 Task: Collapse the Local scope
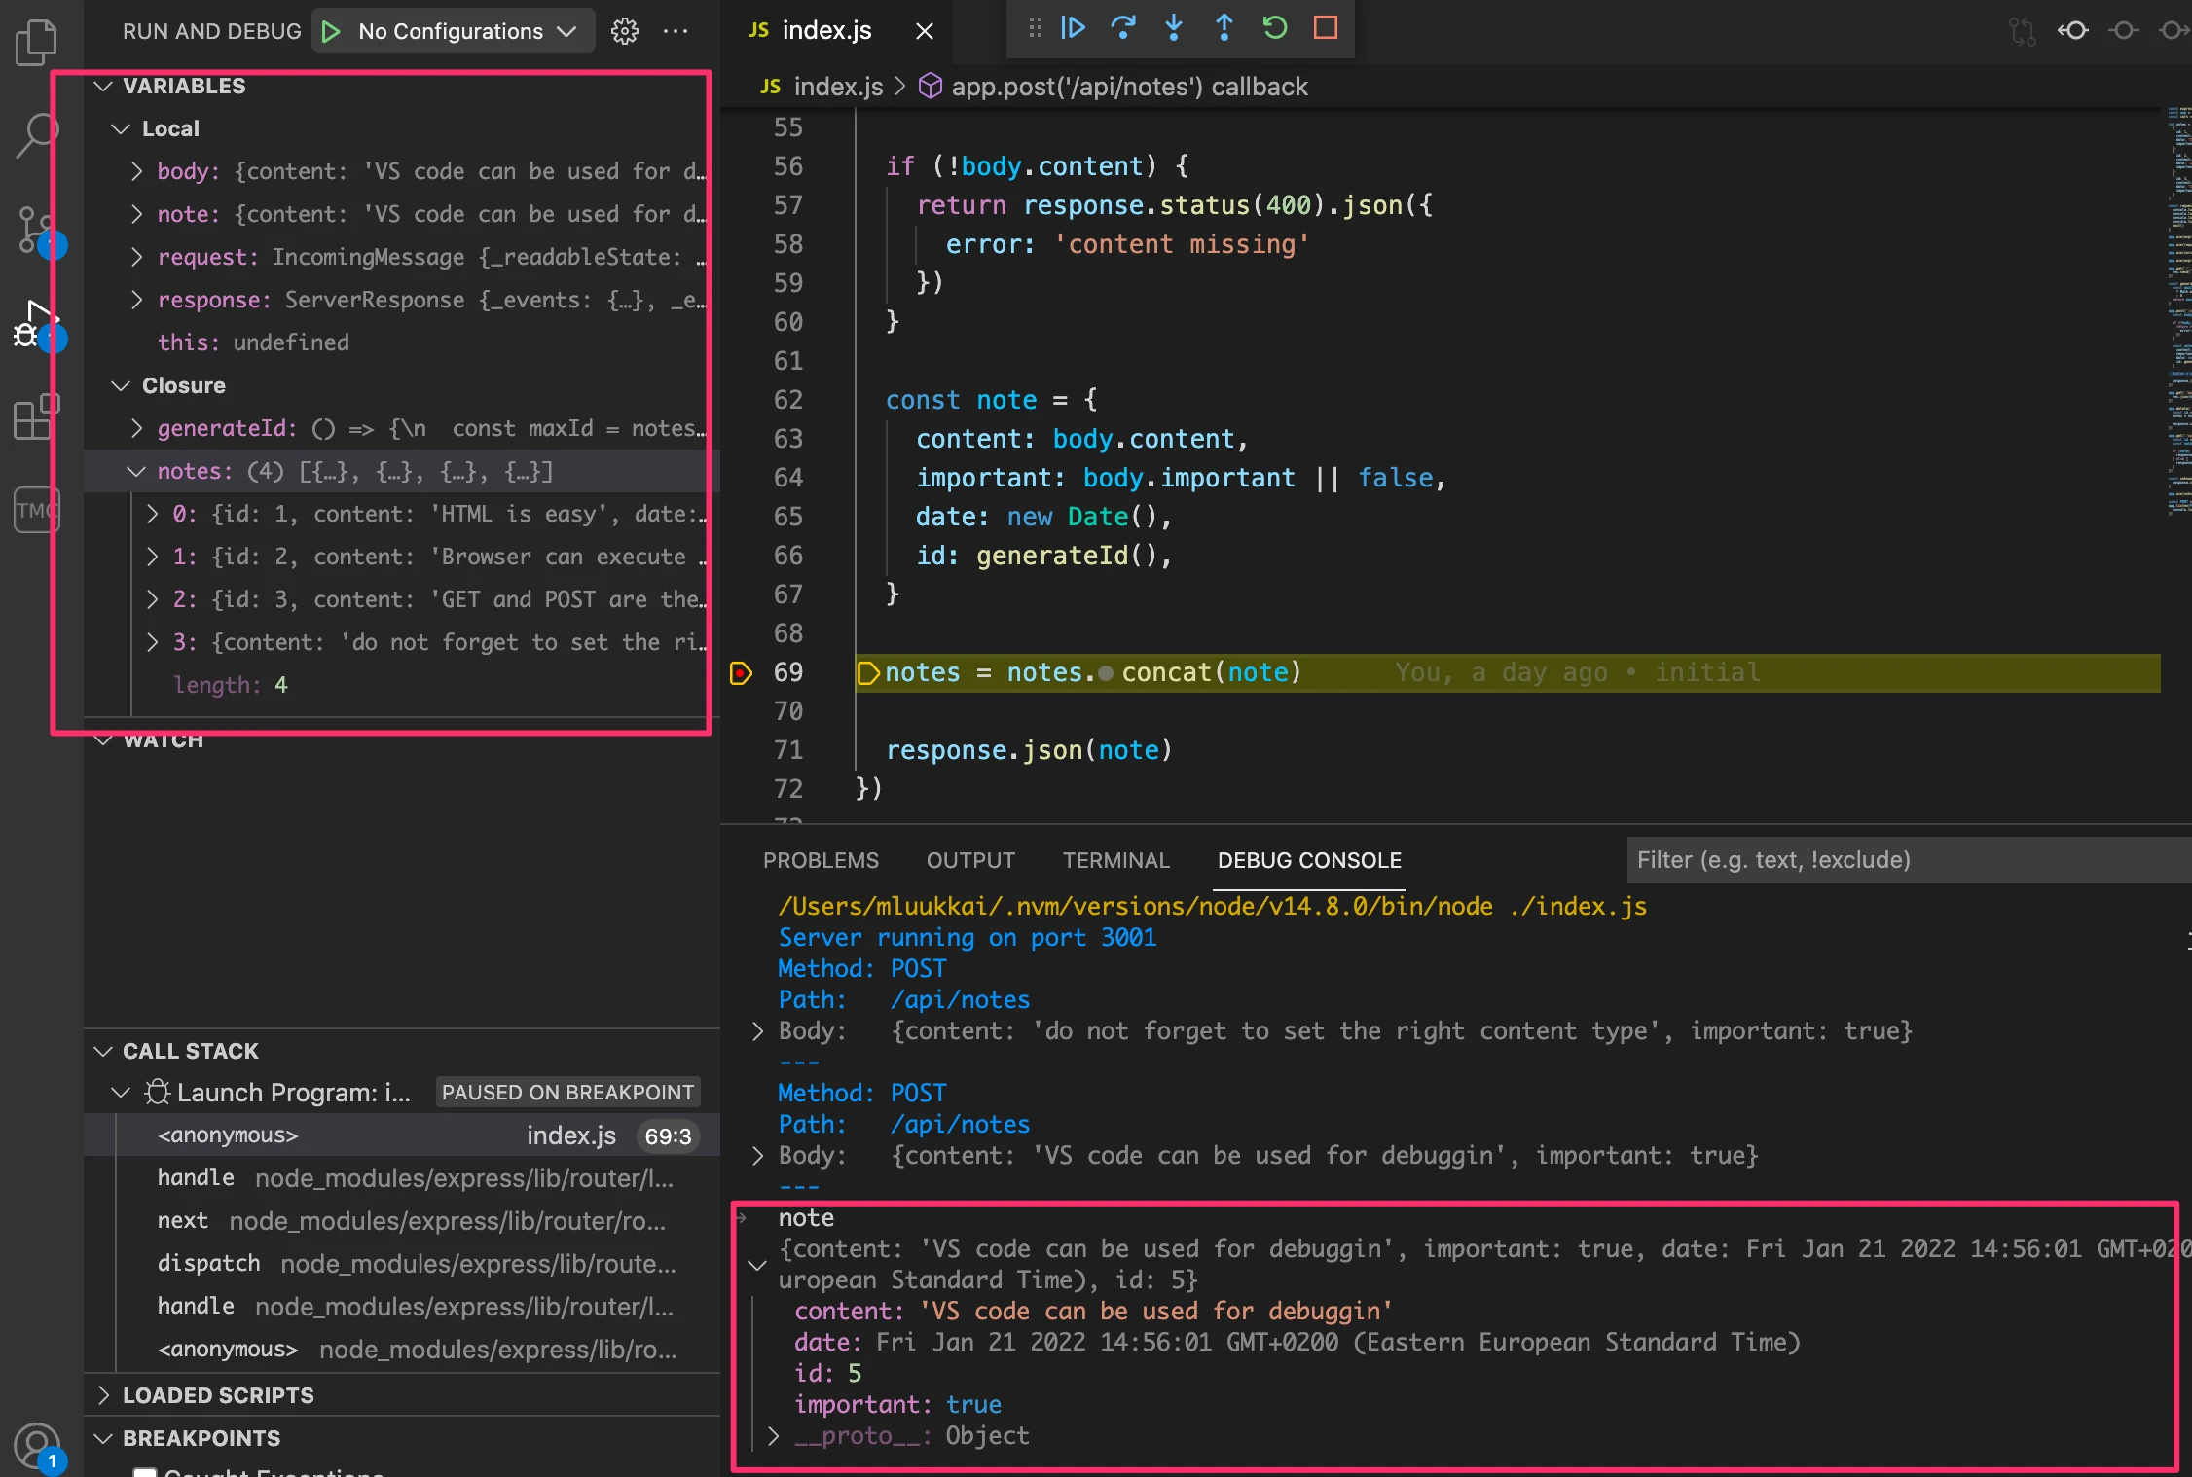coord(121,128)
